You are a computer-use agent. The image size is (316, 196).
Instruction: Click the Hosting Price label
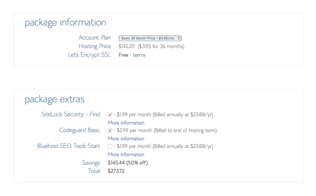point(95,46)
